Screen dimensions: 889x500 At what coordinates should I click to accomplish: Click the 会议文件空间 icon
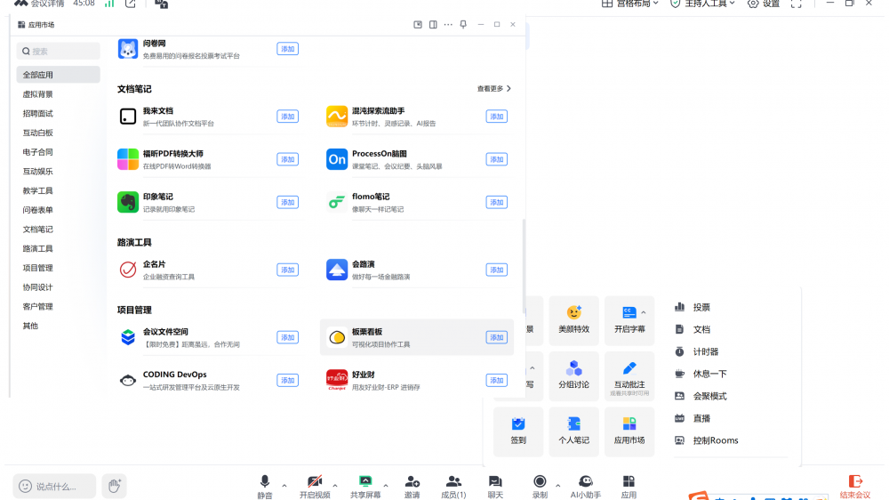[127, 337]
